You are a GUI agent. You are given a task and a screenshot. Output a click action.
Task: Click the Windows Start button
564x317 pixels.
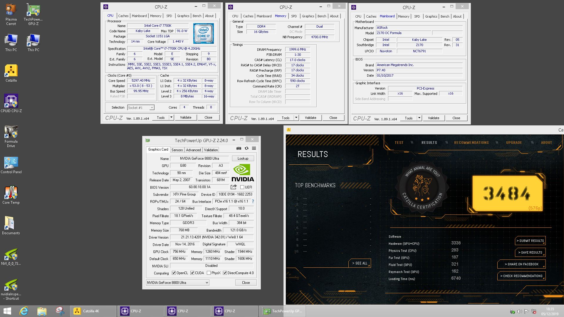point(7,311)
